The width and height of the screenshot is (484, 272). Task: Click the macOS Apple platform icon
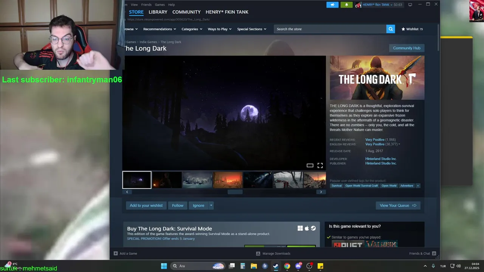(307, 228)
